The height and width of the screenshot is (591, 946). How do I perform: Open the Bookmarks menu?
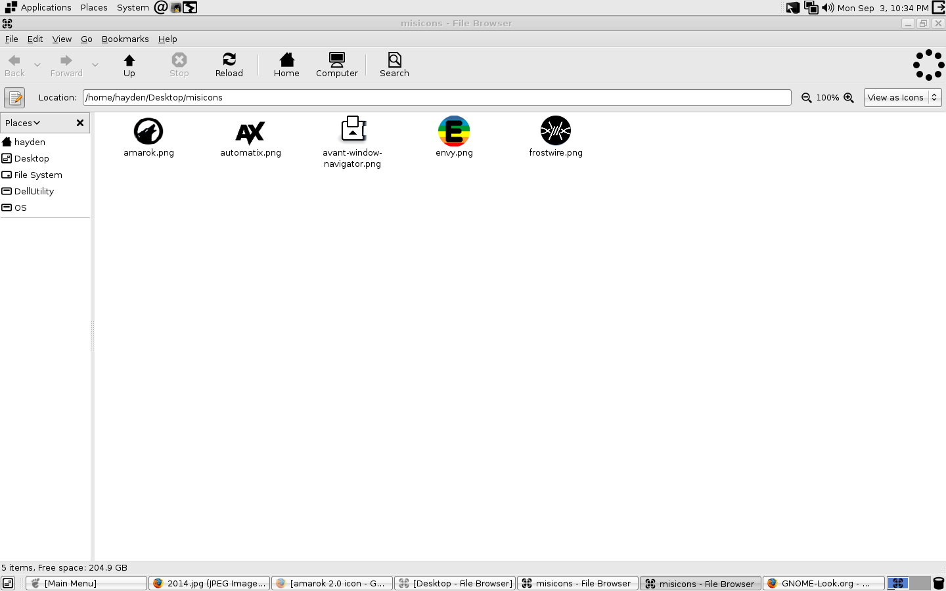pyautogui.click(x=125, y=39)
